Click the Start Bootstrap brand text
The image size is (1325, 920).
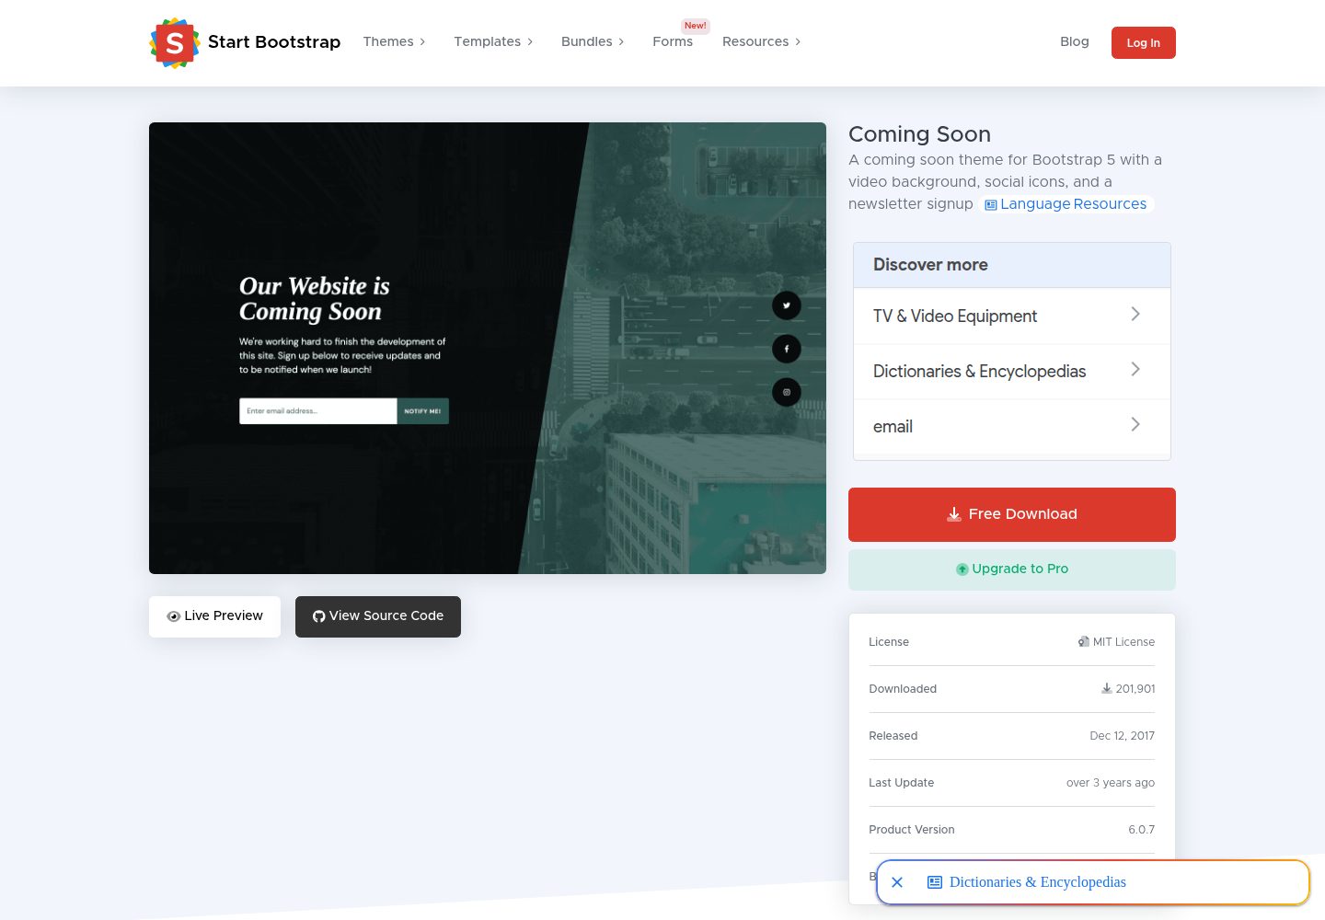(274, 41)
